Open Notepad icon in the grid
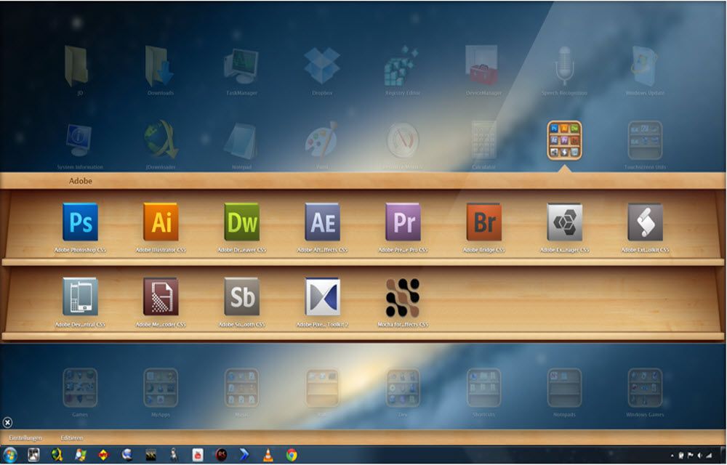Image resolution: width=727 pixels, height=465 pixels. (x=241, y=141)
